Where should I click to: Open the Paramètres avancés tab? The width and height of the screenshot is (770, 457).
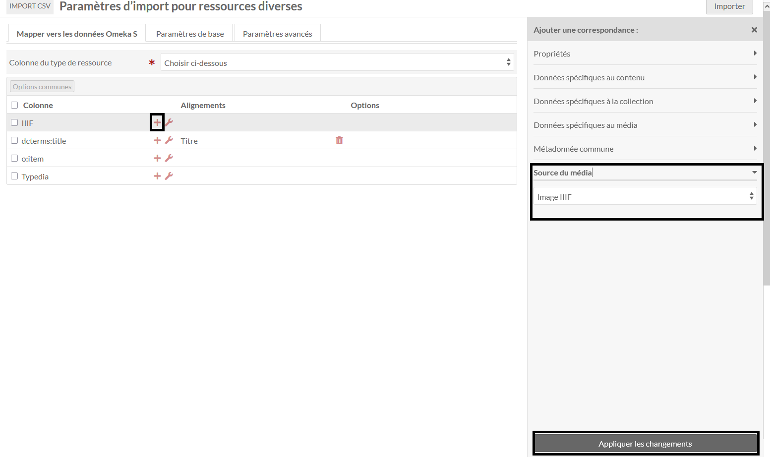[277, 34]
